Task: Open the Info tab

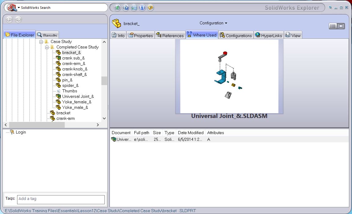Action: point(118,35)
